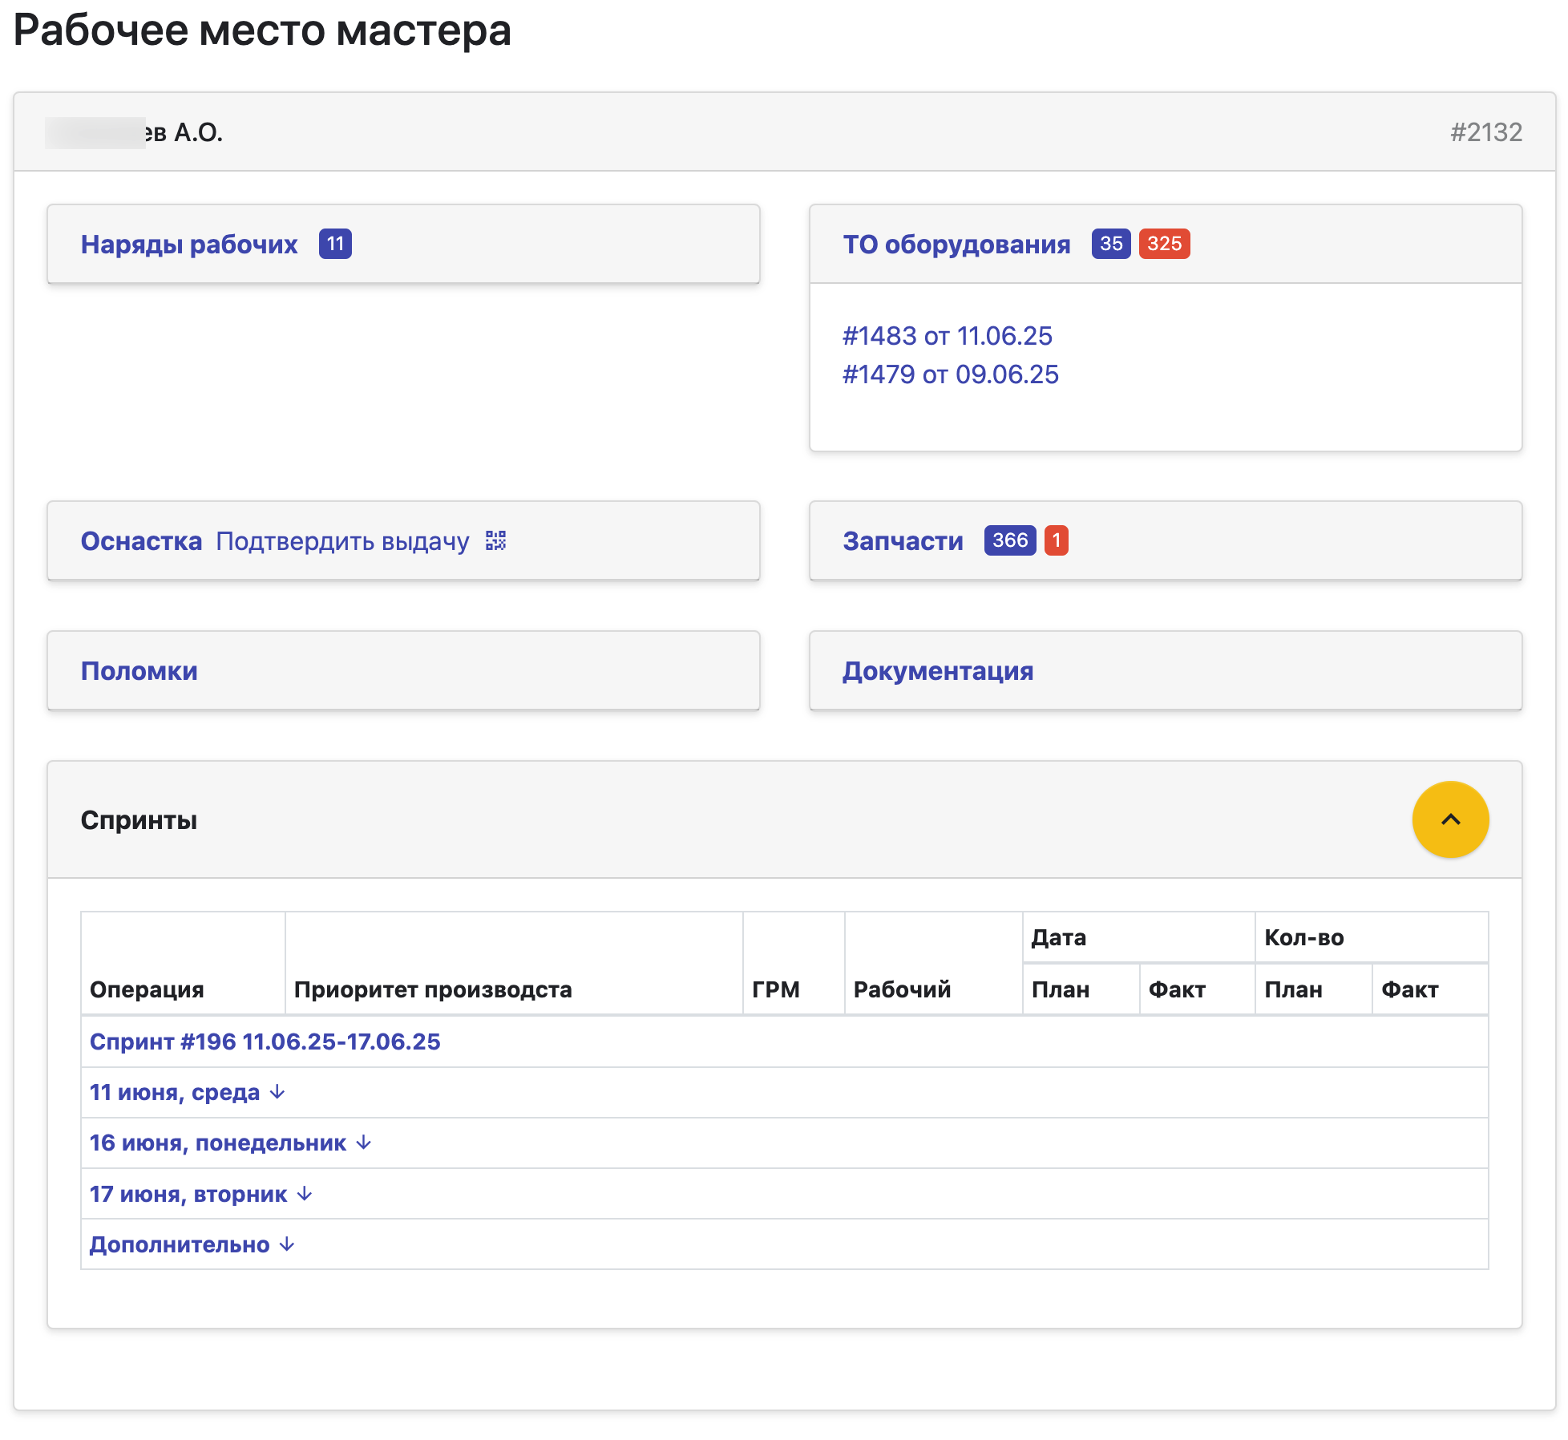Click the Рабочее место мастера page heading
Image resolution: width=1568 pixels, height=1440 pixels.
tap(262, 30)
